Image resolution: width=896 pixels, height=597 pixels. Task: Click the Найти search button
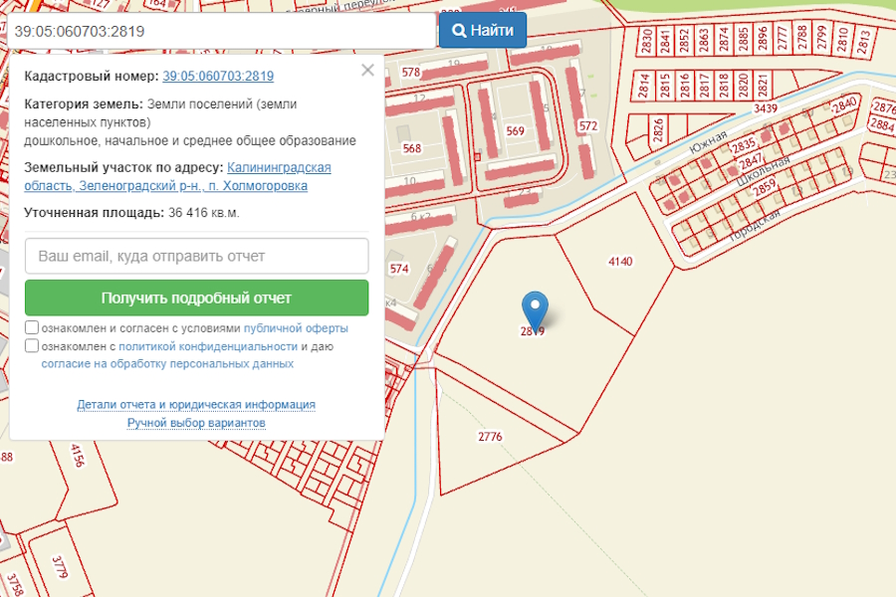point(483,31)
